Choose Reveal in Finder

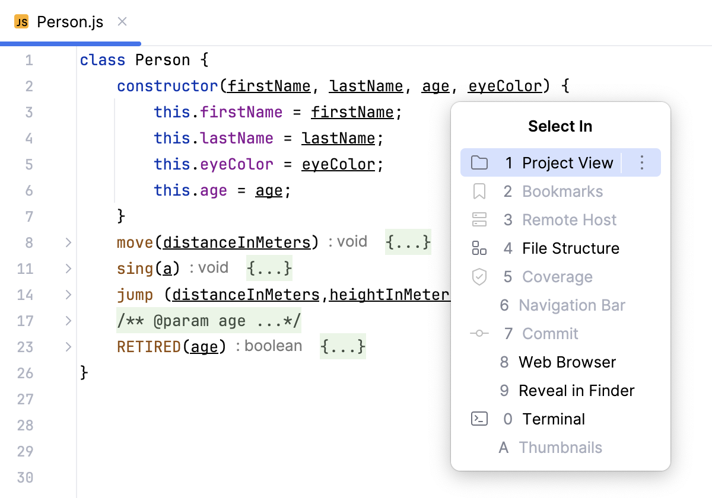(576, 391)
